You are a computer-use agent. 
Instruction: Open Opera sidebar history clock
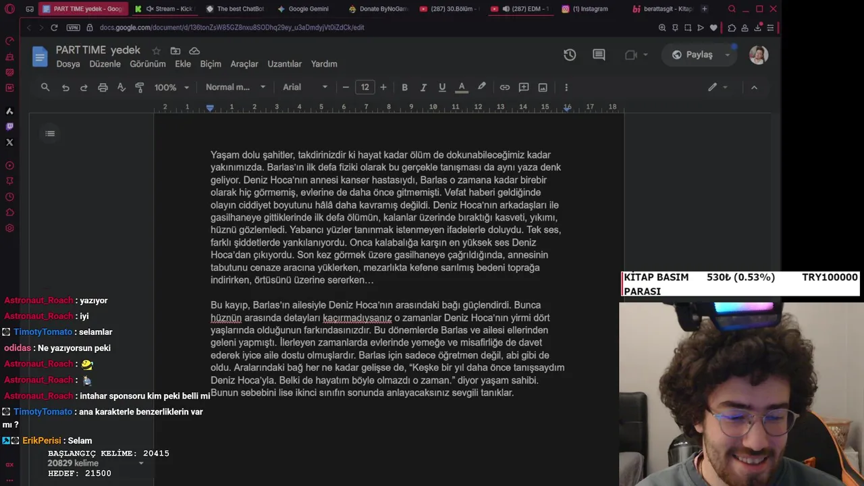tap(9, 197)
